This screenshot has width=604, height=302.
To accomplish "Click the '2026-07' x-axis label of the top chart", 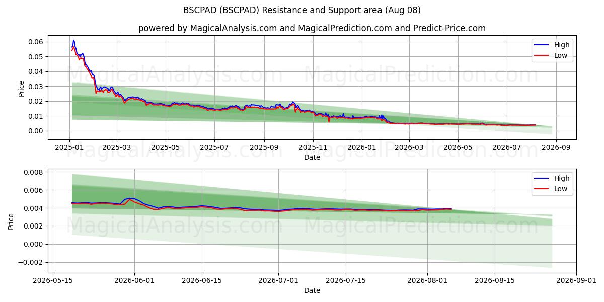I will click(x=506, y=148).
